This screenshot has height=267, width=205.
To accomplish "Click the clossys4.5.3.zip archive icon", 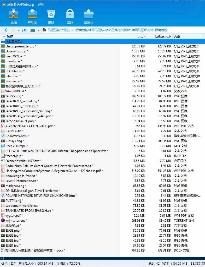I will tap(3, 51).
